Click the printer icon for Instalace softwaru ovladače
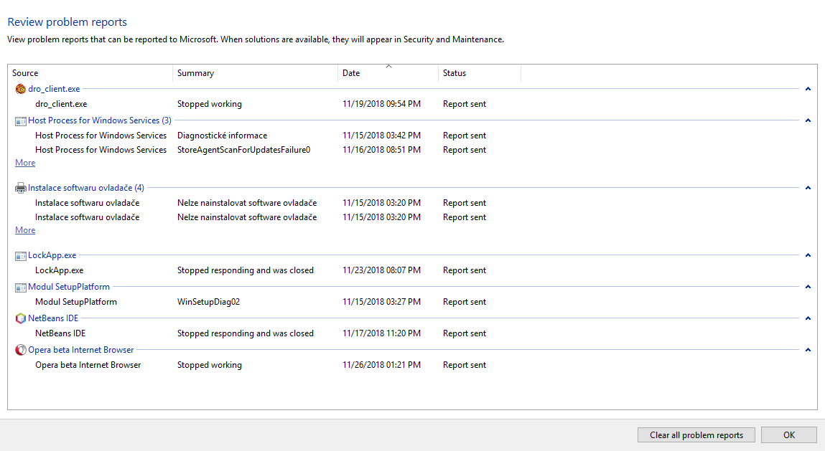The width and height of the screenshot is (825, 451). pos(20,188)
